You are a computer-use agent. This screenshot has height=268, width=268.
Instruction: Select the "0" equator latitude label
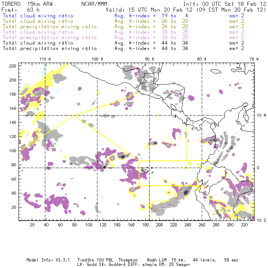coord(258,168)
